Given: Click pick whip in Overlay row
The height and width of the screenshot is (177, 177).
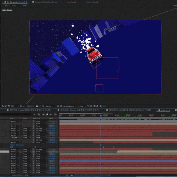Looking at the screenshot, I should click(34, 133).
